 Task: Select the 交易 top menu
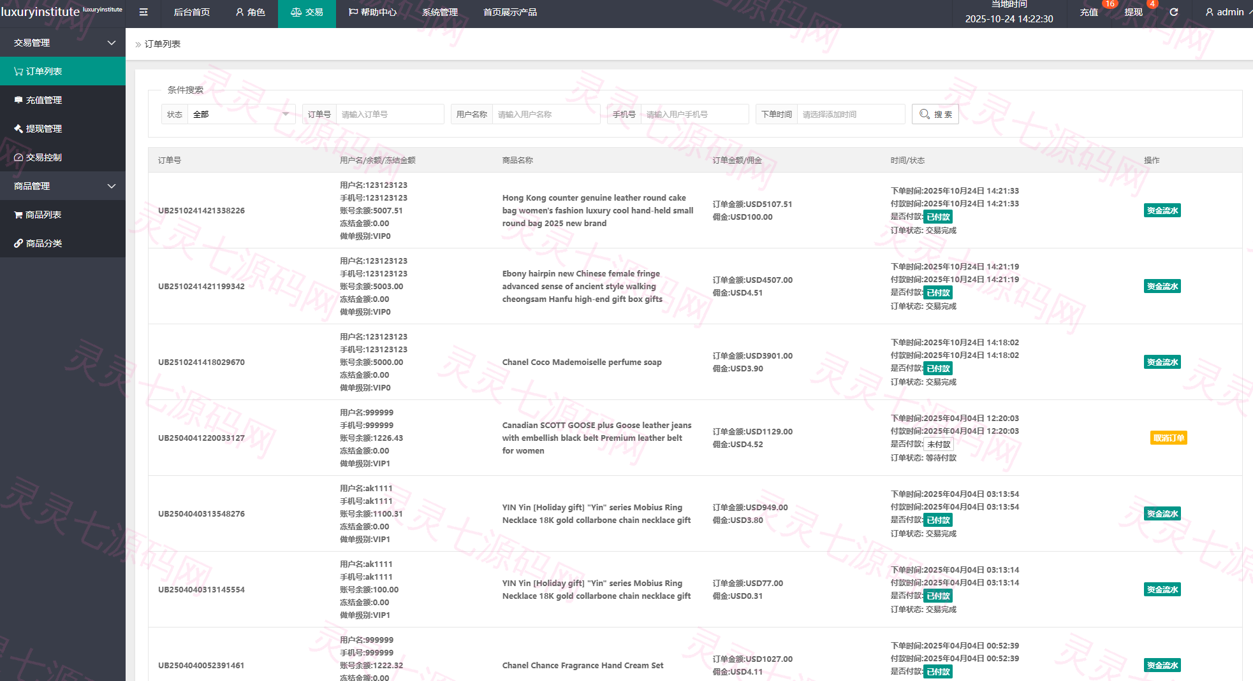(x=307, y=12)
